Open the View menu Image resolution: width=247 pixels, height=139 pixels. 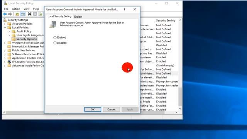(27, 9)
